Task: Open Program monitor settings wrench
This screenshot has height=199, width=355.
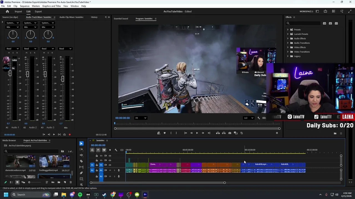Action: [258, 118]
